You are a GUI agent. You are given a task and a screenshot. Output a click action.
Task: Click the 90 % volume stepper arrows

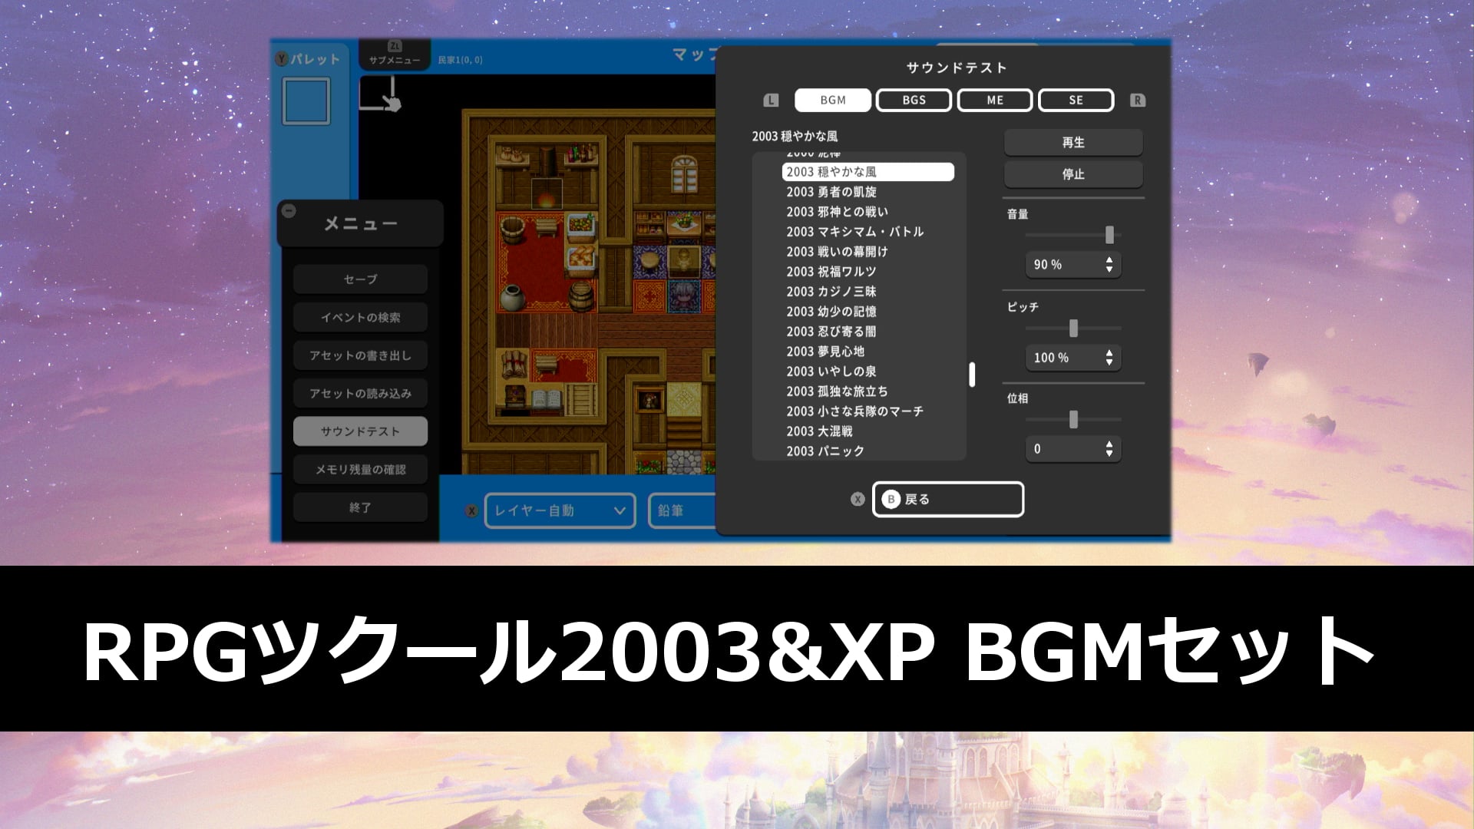[1109, 265]
